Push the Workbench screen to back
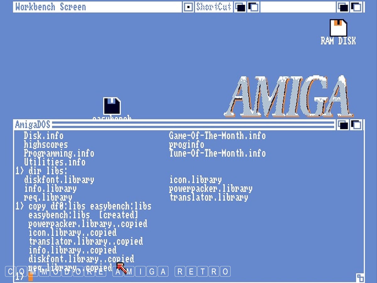Viewport: 377px width, 283px height. [x=343, y=7]
